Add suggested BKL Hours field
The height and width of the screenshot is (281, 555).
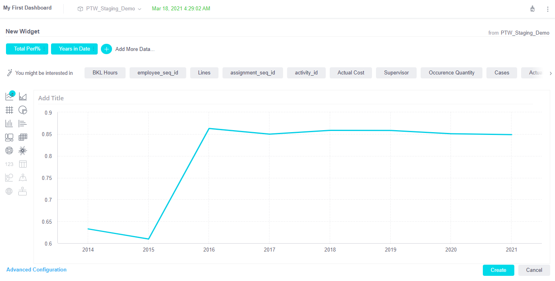tap(105, 73)
